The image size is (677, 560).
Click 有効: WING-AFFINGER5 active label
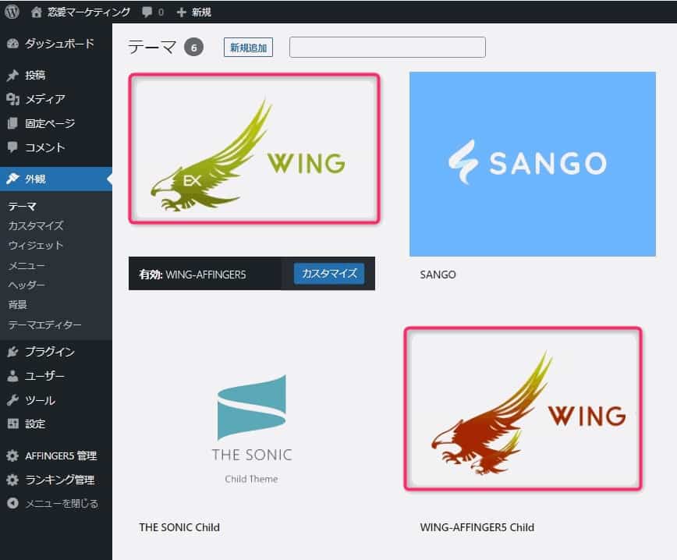192,275
